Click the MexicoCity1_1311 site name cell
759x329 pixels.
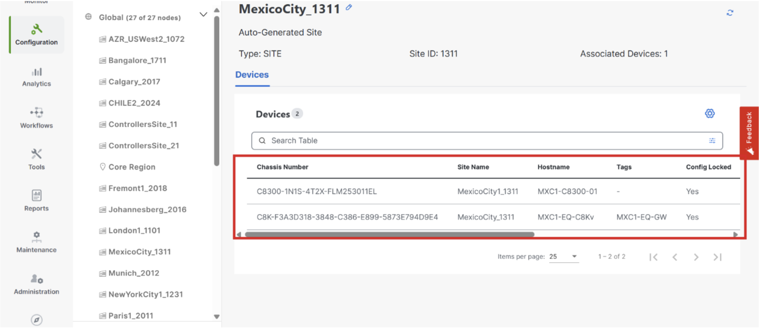pos(488,191)
